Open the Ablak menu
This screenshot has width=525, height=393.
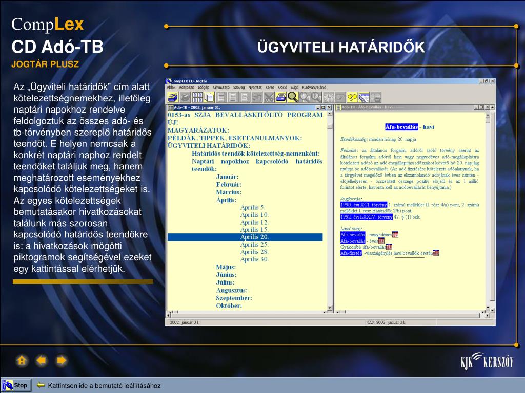point(171,88)
